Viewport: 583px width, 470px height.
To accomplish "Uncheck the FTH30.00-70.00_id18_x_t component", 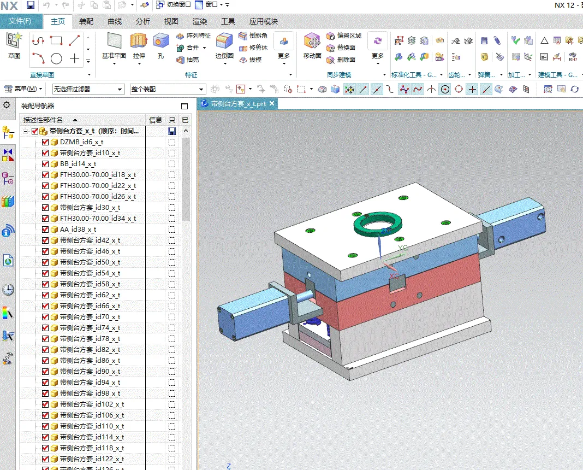I will [x=45, y=175].
